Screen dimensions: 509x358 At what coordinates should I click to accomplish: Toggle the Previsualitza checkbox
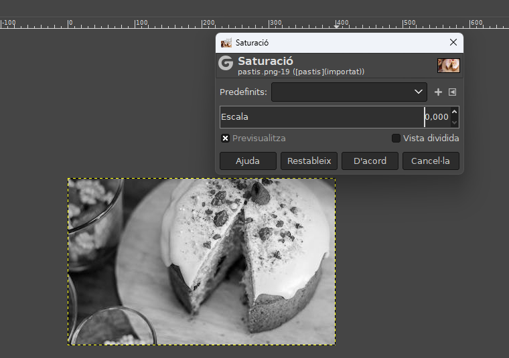[225, 139]
